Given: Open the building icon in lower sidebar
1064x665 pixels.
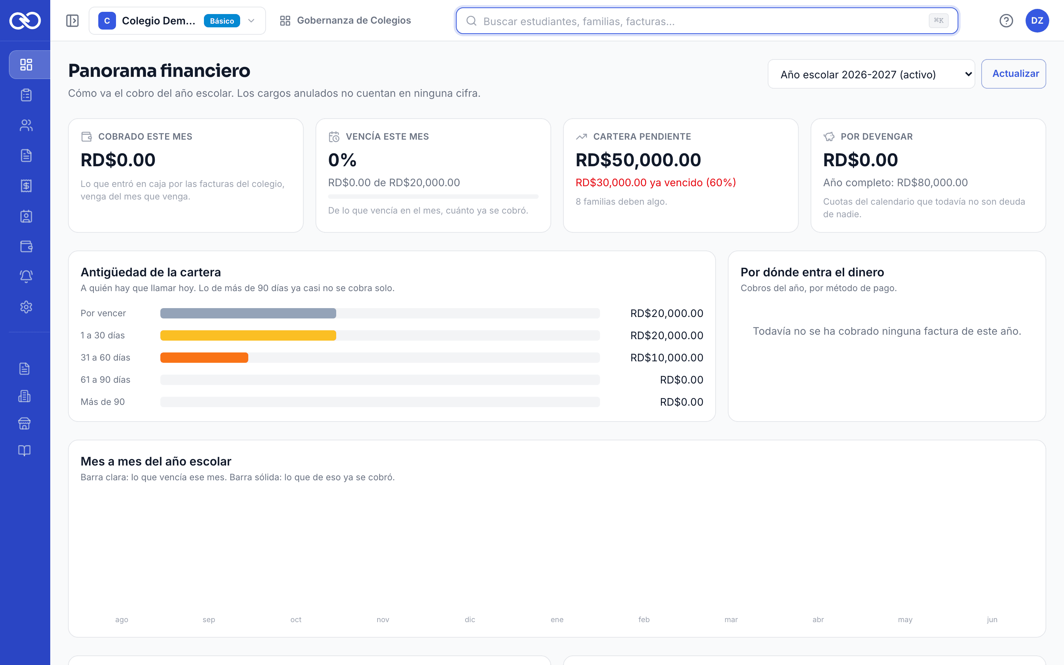Looking at the screenshot, I should pyautogui.click(x=25, y=396).
